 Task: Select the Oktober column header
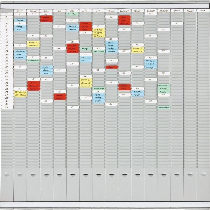click(x=138, y=12)
